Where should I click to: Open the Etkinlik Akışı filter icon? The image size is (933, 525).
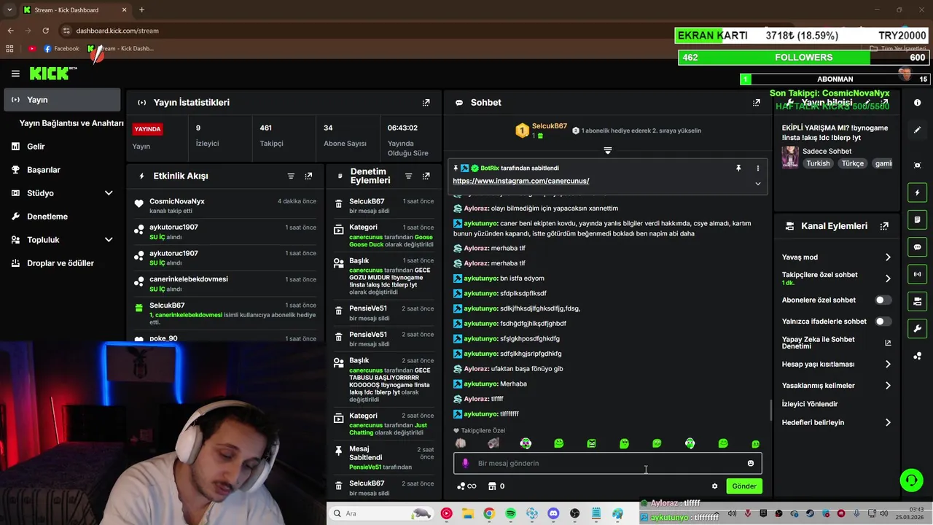(x=291, y=176)
